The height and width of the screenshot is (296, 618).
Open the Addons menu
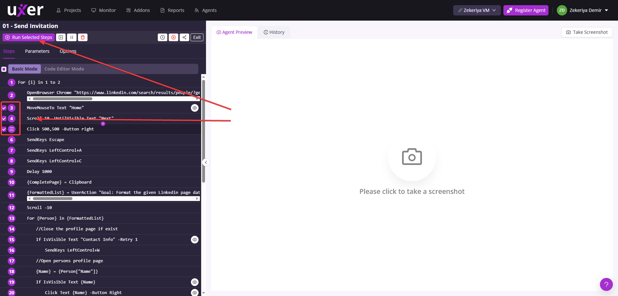coord(138,10)
